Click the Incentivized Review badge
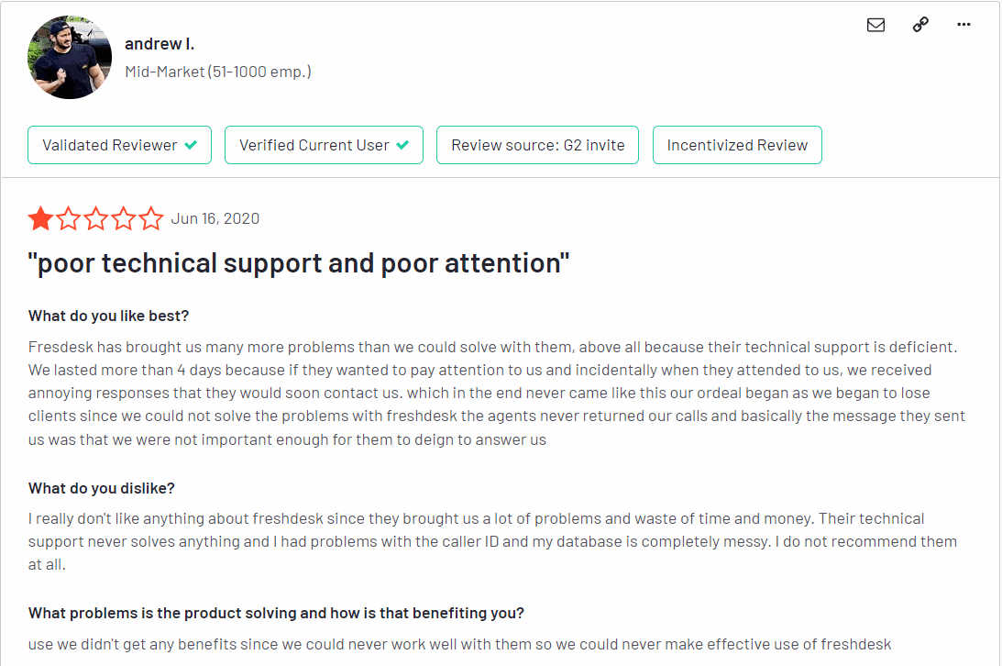The image size is (1002, 666). 737,145
